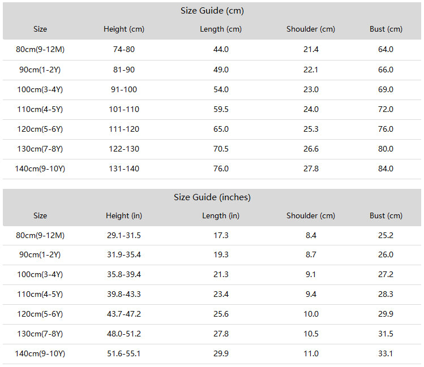Select the 80cm(9-12M) row in the cm table
The width and height of the screenshot is (424, 367).
pyautogui.click(x=212, y=50)
